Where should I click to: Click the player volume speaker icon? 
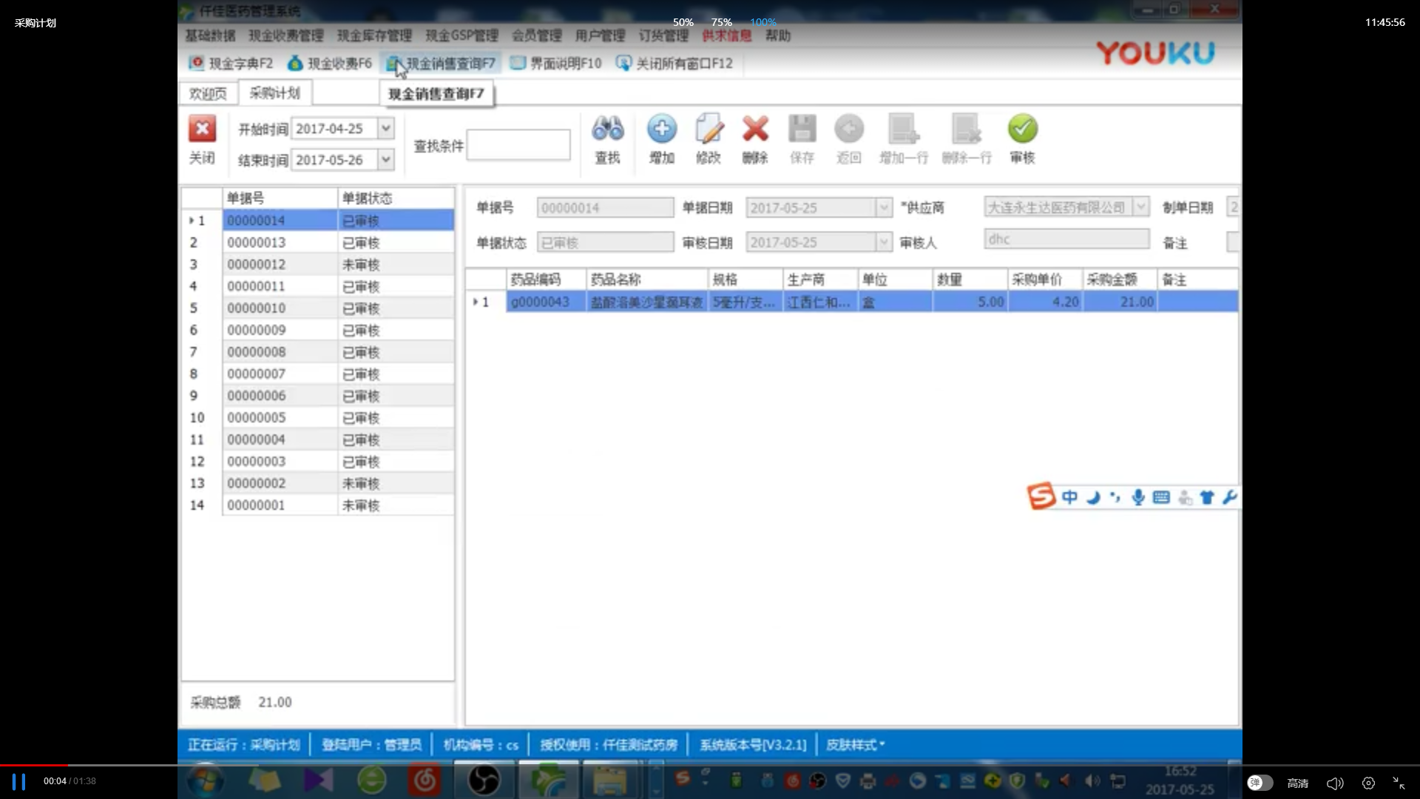pyautogui.click(x=1335, y=783)
